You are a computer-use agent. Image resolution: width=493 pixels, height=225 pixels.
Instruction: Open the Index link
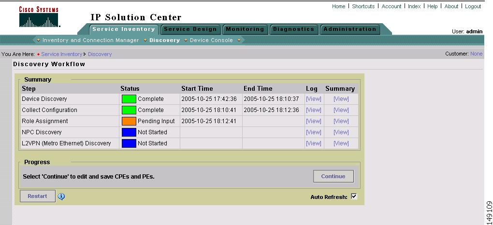[414, 6]
